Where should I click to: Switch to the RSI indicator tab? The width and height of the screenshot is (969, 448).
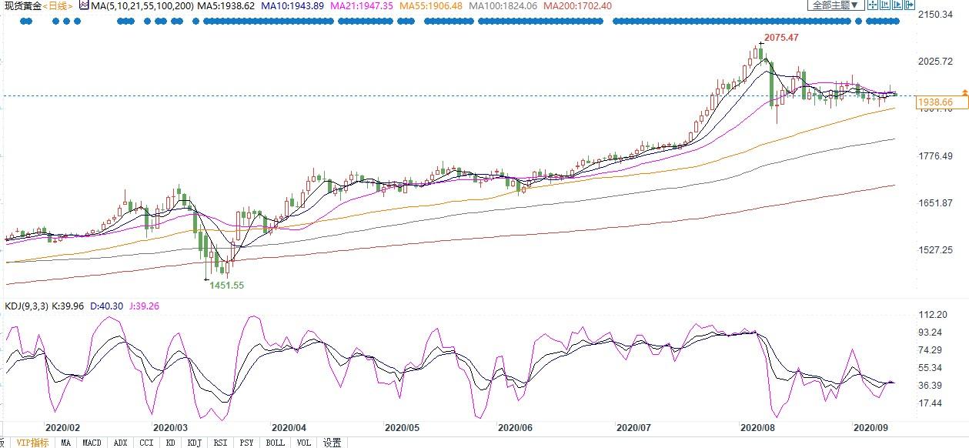[220, 443]
